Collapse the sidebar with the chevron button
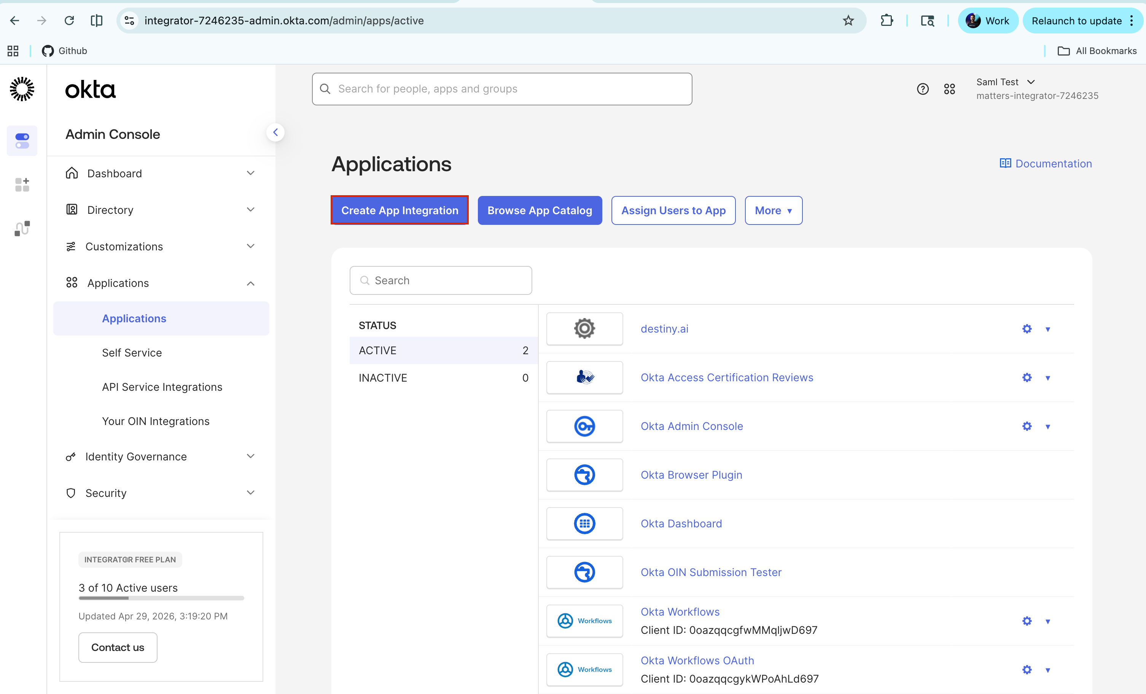 click(x=275, y=132)
